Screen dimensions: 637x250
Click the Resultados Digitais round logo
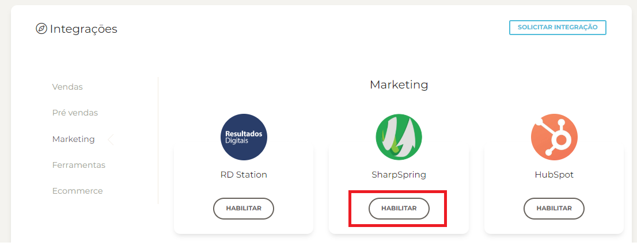[x=244, y=137]
